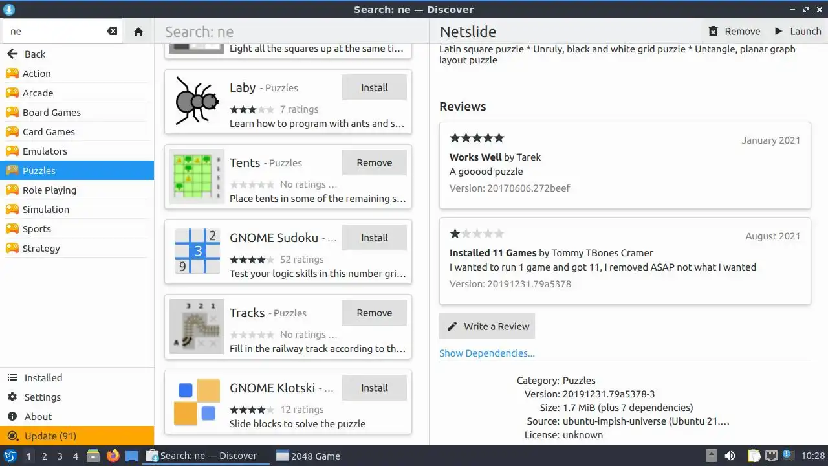The image size is (828, 466).
Task: Click the Settings gear icon
Action: (x=12, y=397)
